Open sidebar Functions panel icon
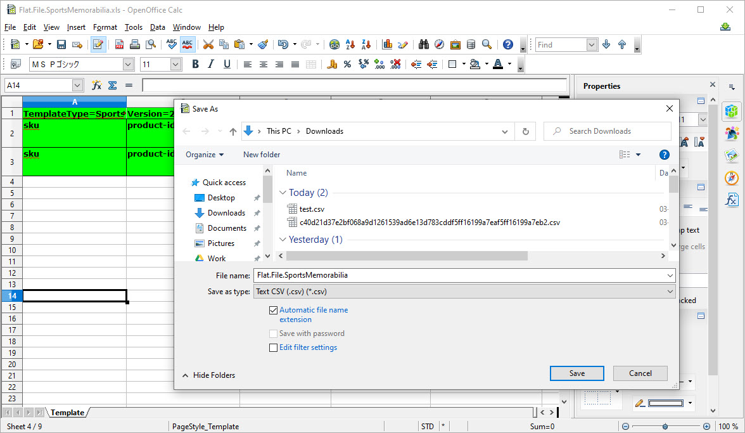This screenshot has height=433, width=745. (732, 200)
